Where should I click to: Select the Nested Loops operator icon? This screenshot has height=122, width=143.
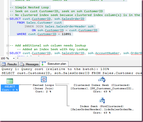click(44, 79)
